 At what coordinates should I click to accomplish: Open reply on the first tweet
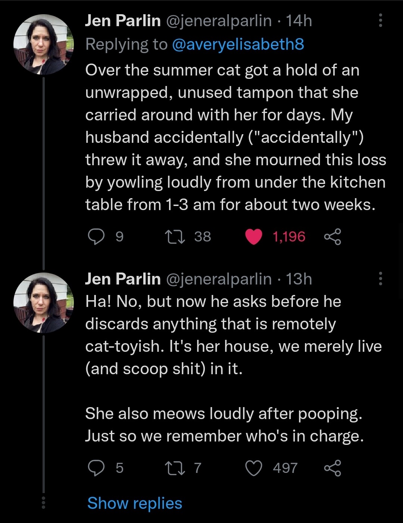97,237
